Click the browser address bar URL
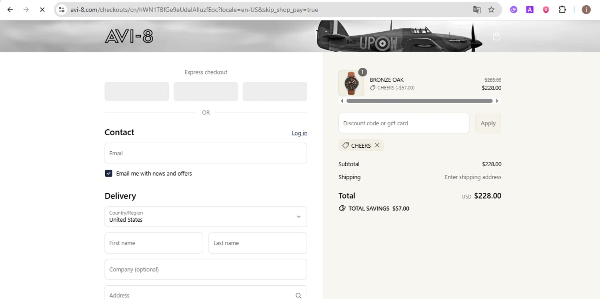Screen dimensions: 600x299 [x=194, y=10]
